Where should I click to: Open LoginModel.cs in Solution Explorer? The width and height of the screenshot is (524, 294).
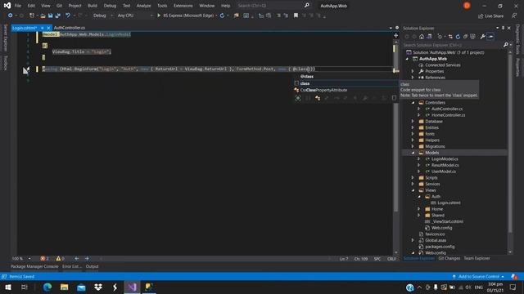coord(445,159)
